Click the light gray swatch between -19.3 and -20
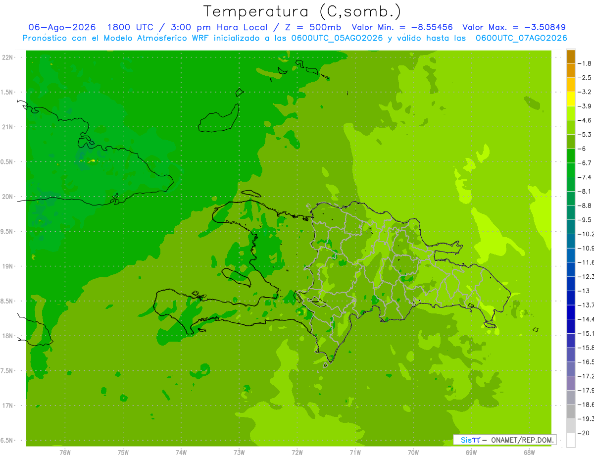This screenshot has width=594, height=459. pyautogui.click(x=571, y=426)
